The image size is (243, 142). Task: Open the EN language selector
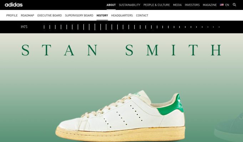227,5
